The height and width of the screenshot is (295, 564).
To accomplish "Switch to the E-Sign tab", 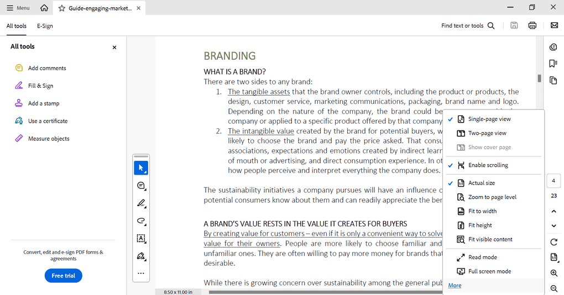I will [x=45, y=26].
